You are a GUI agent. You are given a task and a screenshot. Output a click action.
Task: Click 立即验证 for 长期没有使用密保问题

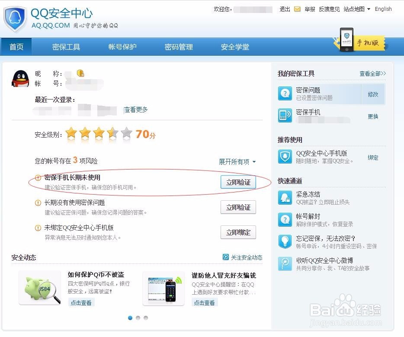click(238, 207)
